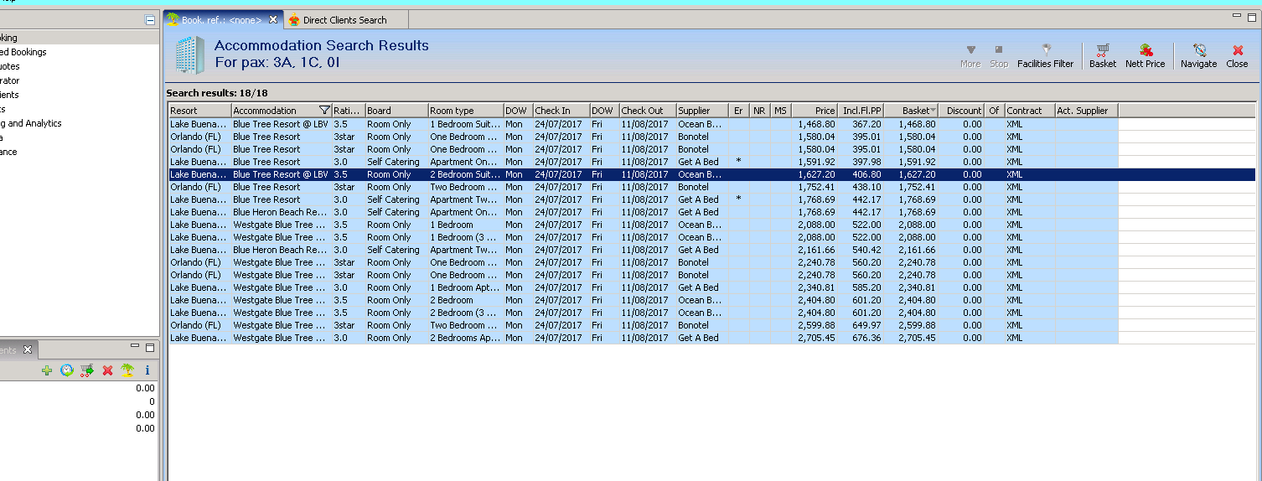Sort by the Contract column header
The height and width of the screenshot is (481, 1262).
tap(1029, 111)
